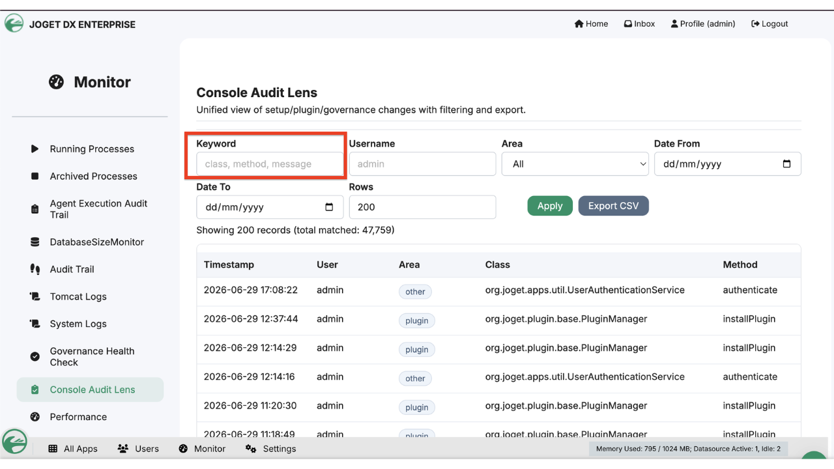Image resolution: width=834 pixels, height=469 pixels.
Task: Select Console Audit Lens in the sidebar
Action: pos(90,390)
